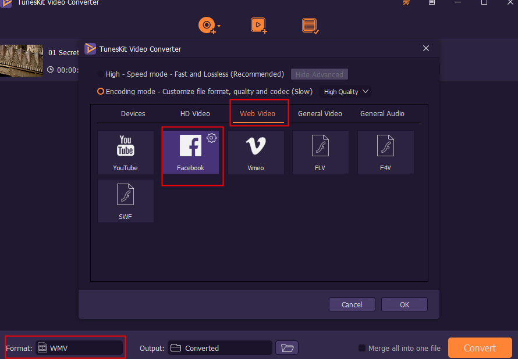Open Facebook format settings gear

pyautogui.click(x=211, y=138)
